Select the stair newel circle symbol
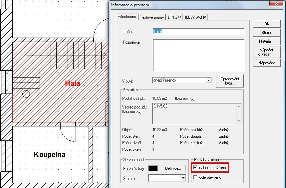 click(x=26, y=94)
